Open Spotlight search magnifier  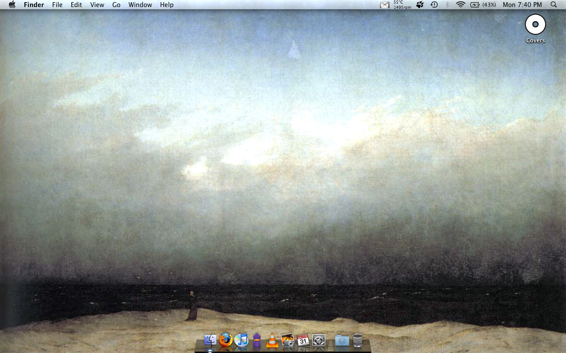pyautogui.click(x=554, y=5)
